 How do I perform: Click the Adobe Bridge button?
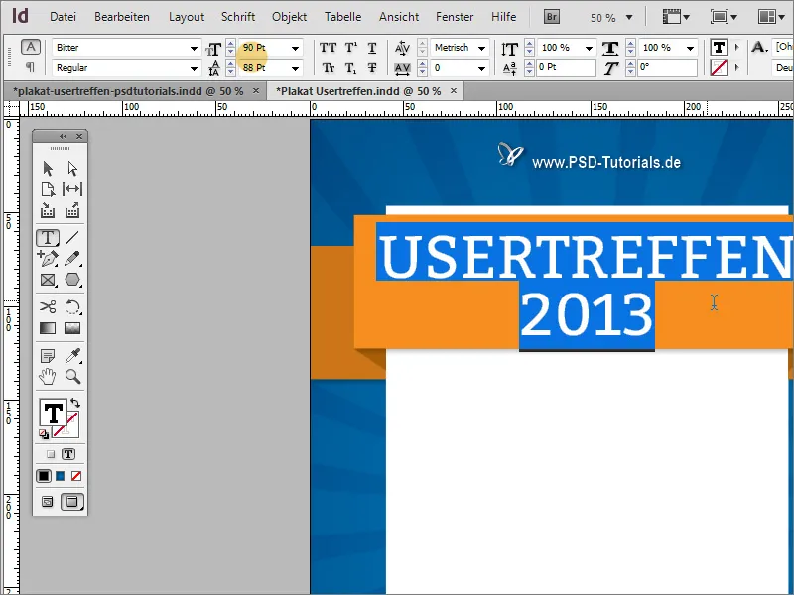click(550, 16)
